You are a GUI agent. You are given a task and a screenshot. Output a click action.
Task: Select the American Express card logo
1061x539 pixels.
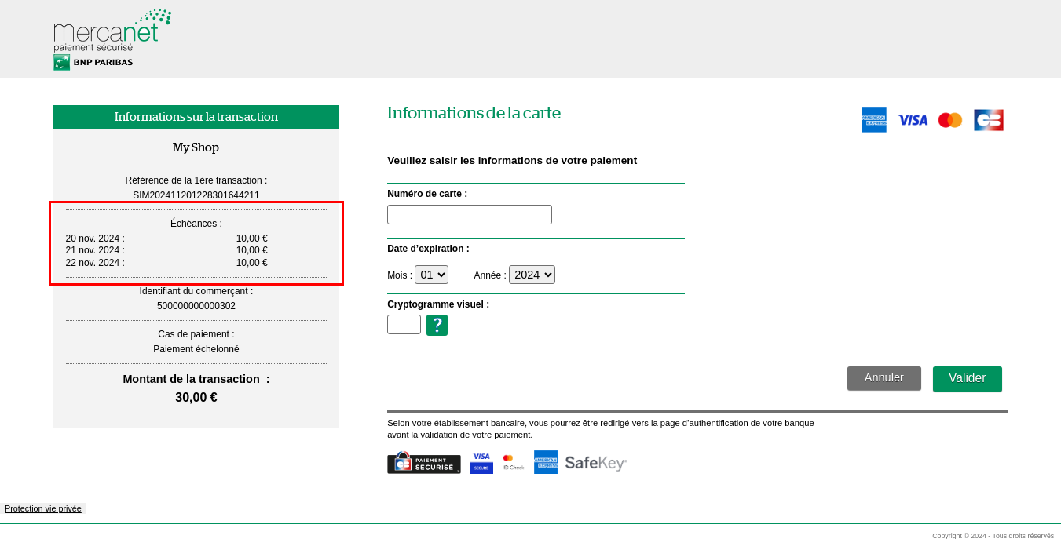click(873, 119)
